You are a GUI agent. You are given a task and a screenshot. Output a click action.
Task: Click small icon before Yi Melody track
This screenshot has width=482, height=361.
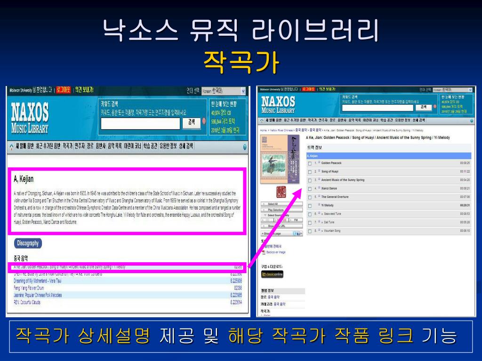click(x=319, y=205)
